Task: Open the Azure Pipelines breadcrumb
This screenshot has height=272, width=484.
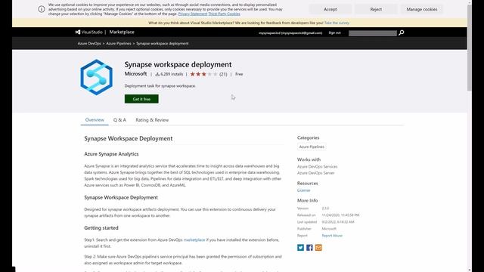Action: point(119,44)
